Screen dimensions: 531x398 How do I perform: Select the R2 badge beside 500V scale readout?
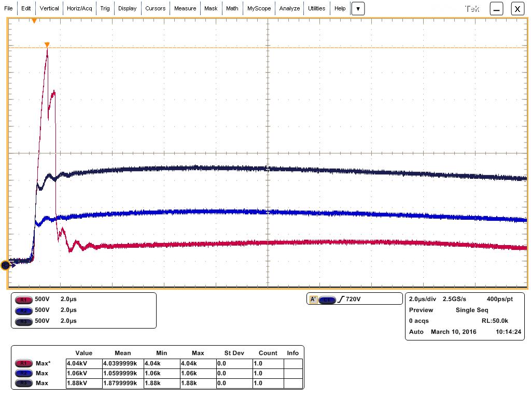click(22, 310)
